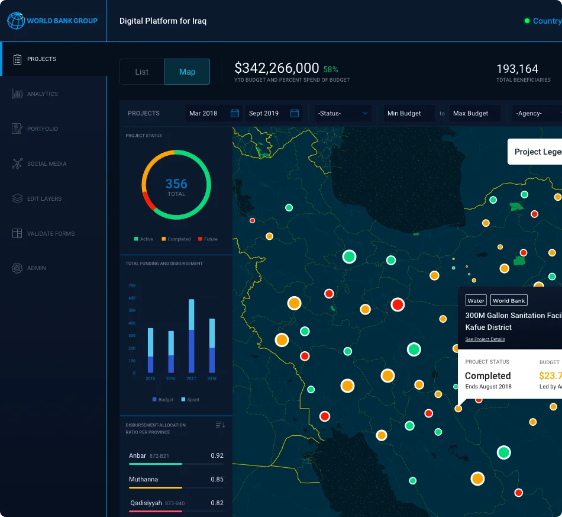Toggle the Spent legend item in funding chart
562x517 pixels.
click(x=190, y=399)
